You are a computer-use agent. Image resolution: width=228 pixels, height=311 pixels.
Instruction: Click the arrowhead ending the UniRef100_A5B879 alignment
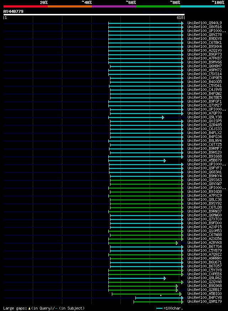pos(165,160)
